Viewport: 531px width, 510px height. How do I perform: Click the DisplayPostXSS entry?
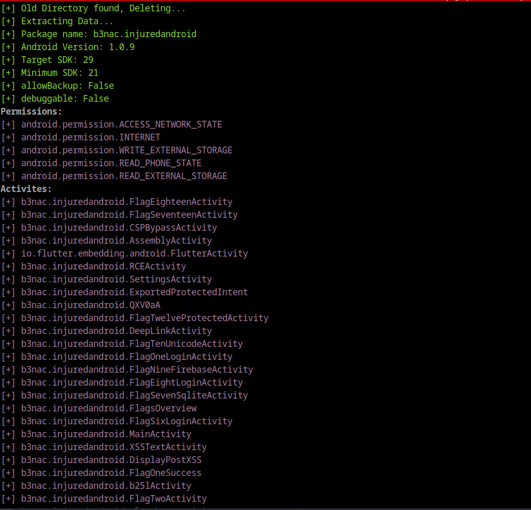[101, 459]
